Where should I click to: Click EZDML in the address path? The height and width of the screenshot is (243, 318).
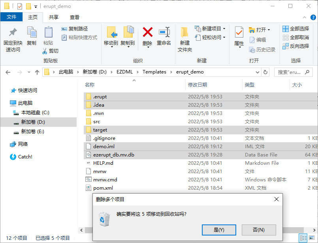pos(124,72)
